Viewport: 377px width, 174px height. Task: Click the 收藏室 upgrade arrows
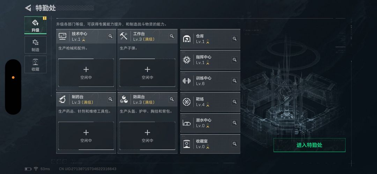(208, 147)
